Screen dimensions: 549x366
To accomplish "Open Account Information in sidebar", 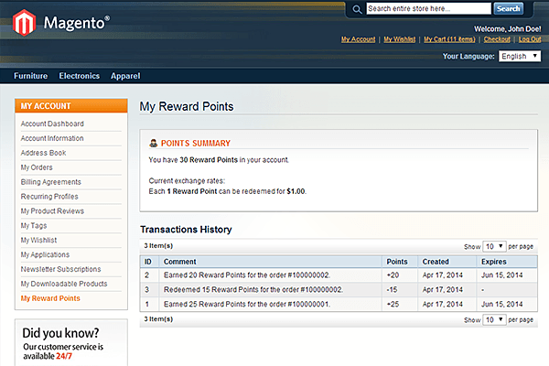I will click(x=52, y=138).
